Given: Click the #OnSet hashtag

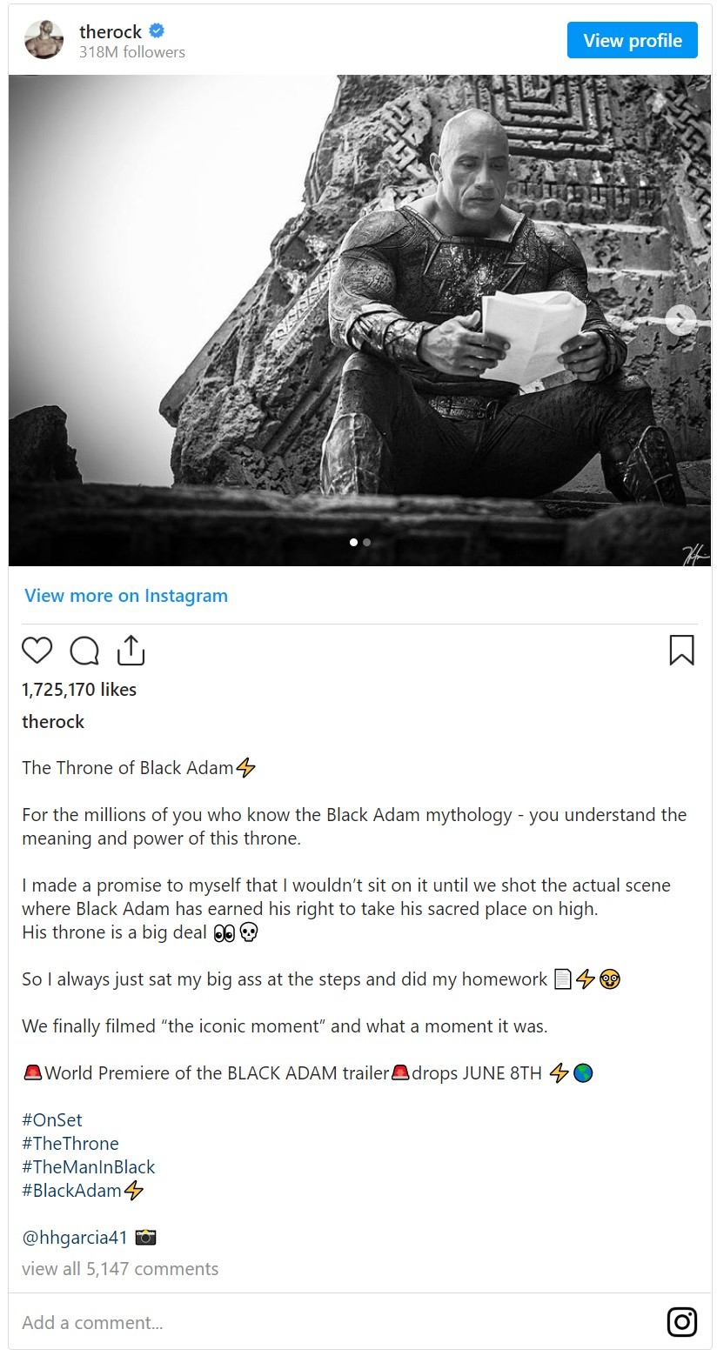Looking at the screenshot, I should 52,1120.
